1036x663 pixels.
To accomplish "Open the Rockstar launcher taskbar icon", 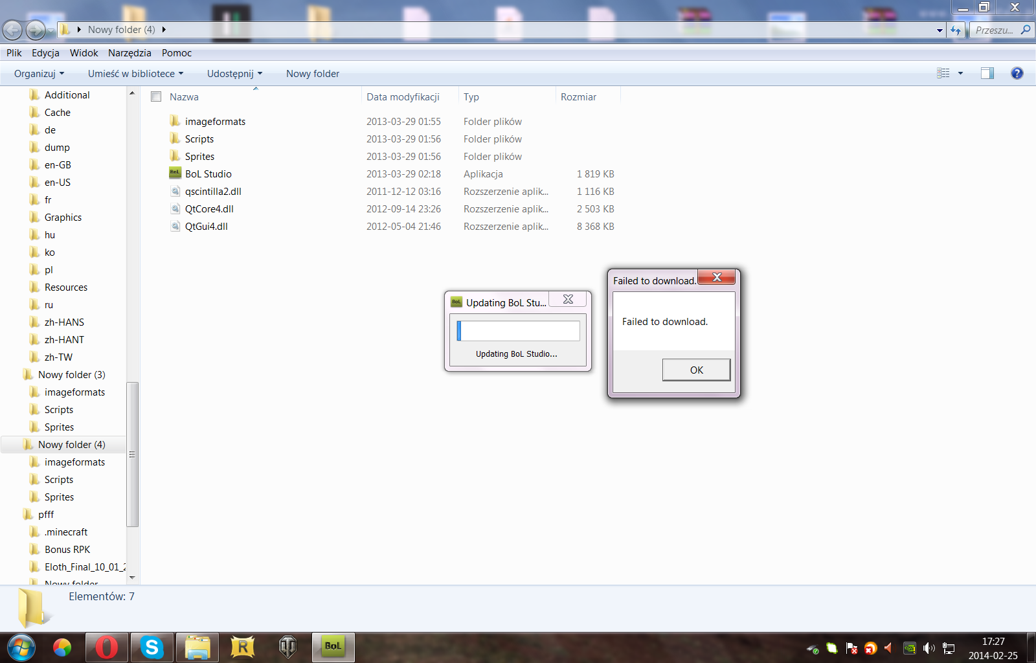I will [x=243, y=647].
